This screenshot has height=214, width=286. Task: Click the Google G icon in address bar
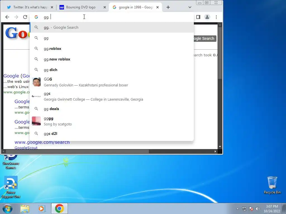point(36,17)
